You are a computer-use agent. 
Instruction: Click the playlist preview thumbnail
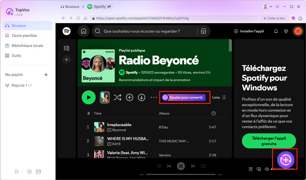104,97
